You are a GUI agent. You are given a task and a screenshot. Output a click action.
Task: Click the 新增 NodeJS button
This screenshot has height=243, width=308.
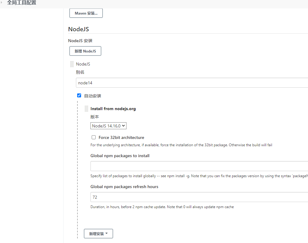pos(85,51)
